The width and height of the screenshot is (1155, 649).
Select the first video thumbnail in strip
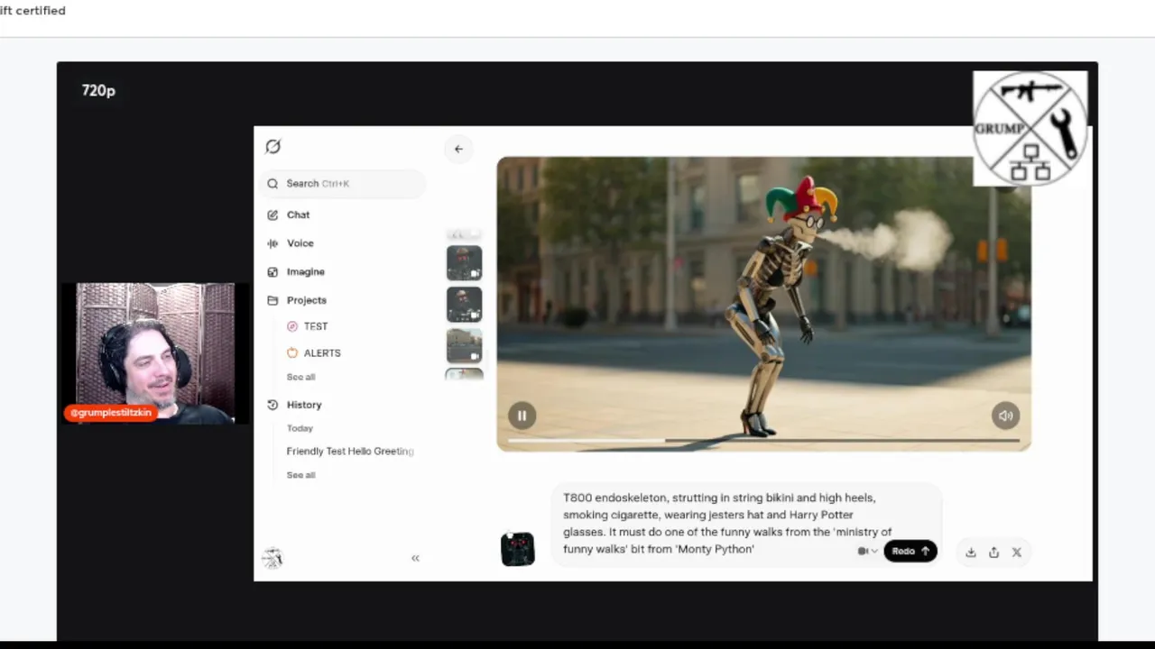pyautogui.click(x=464, y=263)
